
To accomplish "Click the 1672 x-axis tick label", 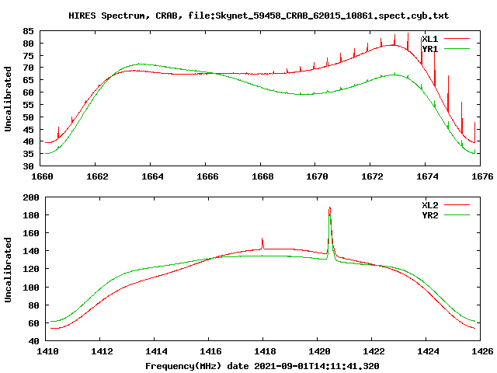I will (x=372, y=176).
